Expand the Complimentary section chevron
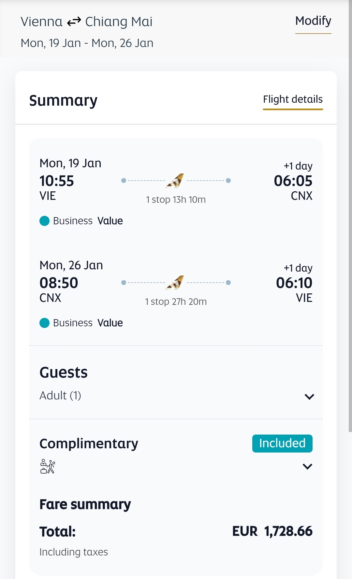 [307, 467]
